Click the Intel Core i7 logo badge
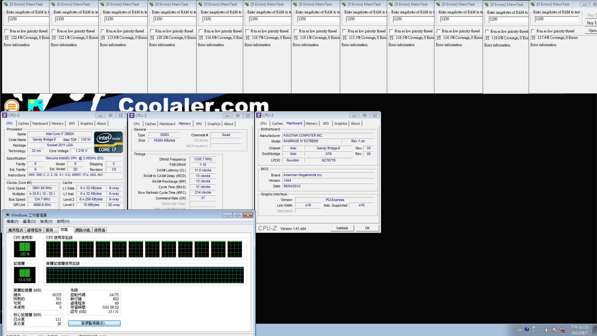The width and height of the screenshot is (597, 336). (x=108, y=142)
